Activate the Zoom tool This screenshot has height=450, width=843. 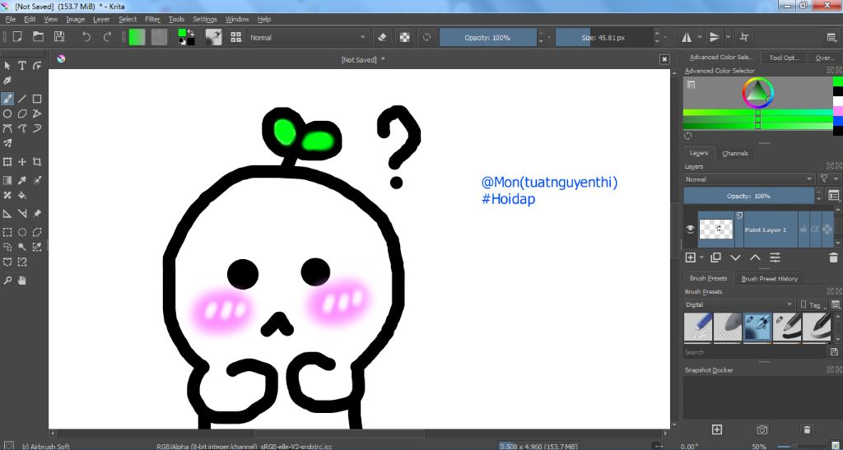click(7, 281)
